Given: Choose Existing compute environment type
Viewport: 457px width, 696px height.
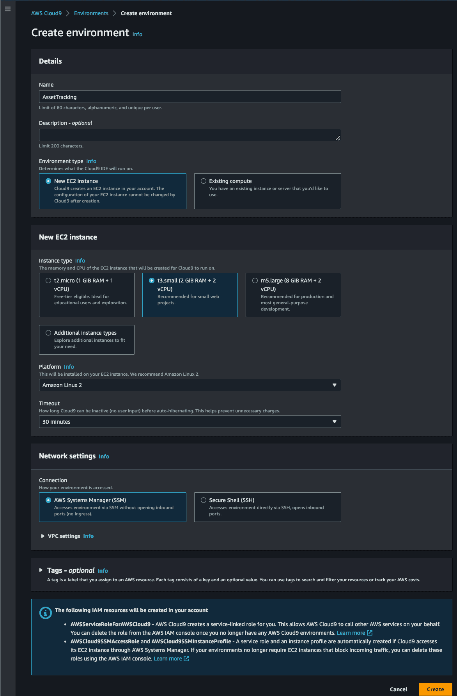Looking at the screenshot, I should point(267,191).
